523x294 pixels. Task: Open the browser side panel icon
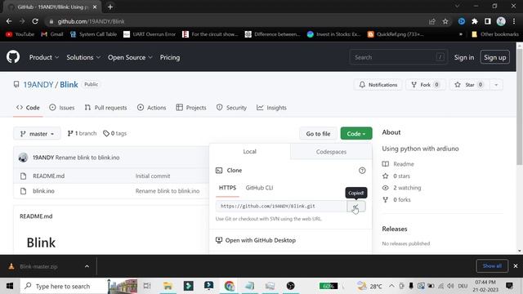[x=488, y=21]
